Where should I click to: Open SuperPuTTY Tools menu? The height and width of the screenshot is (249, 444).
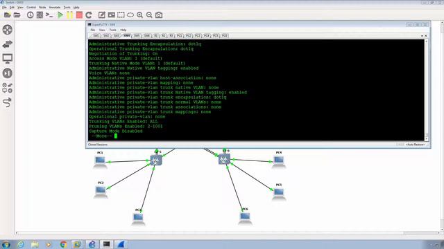click(x=112, y=30)
